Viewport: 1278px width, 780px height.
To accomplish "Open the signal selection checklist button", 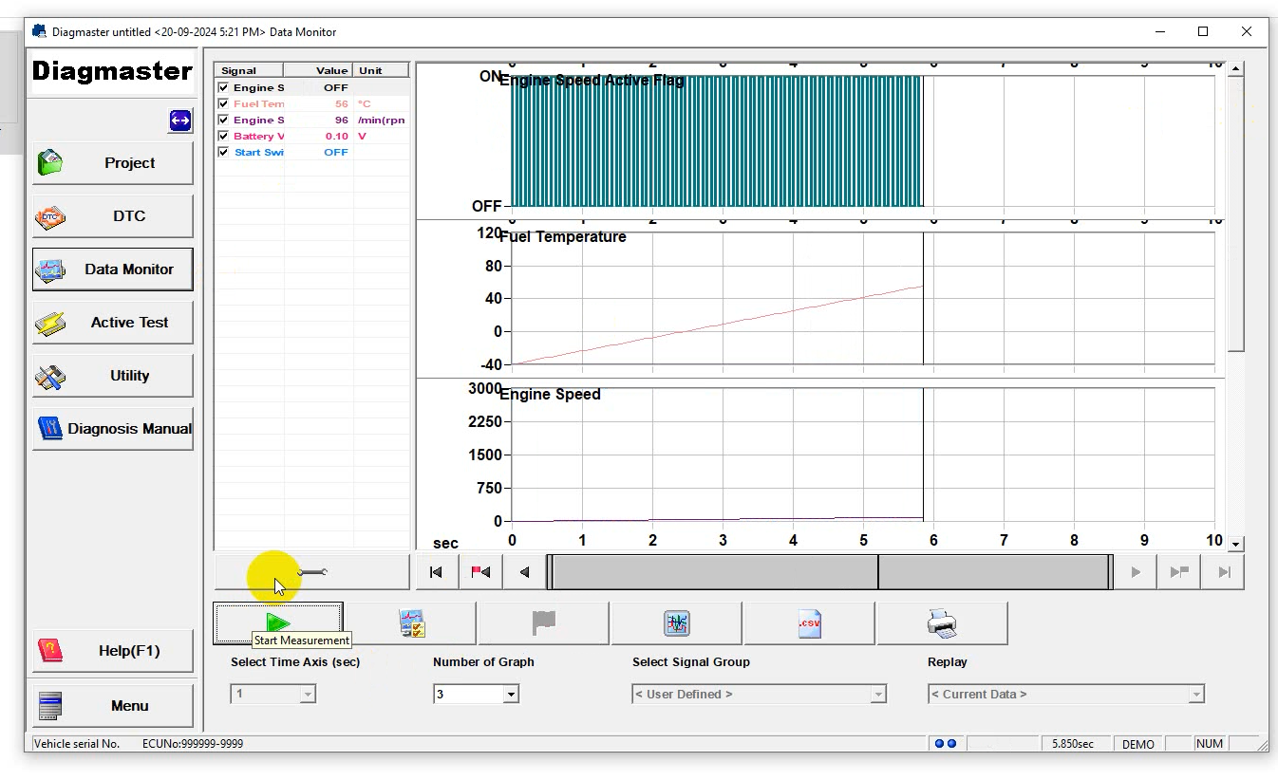I will tap(411, 623).
